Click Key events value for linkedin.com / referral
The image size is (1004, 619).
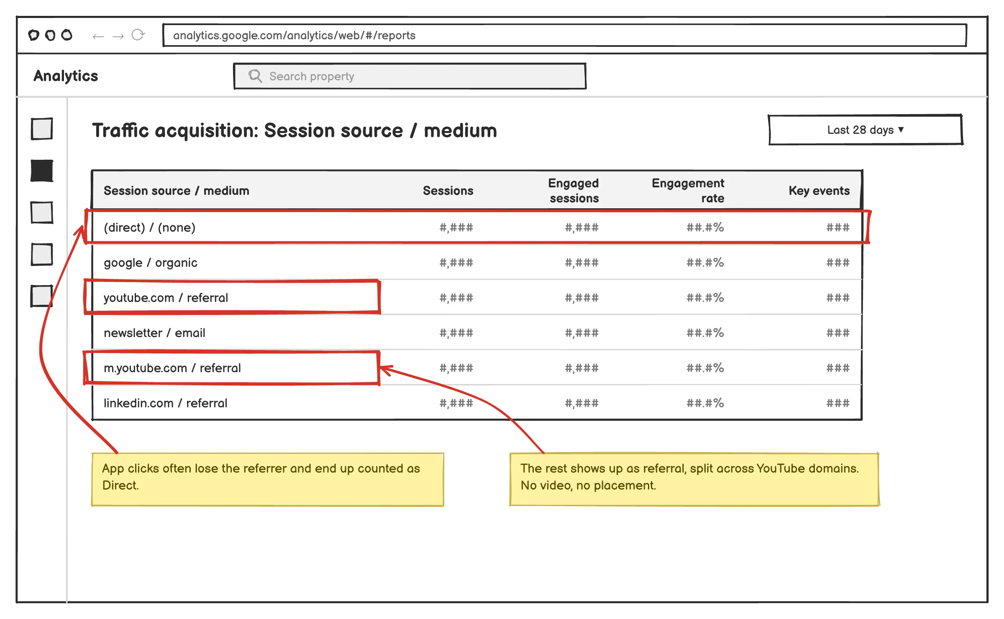[x=838, y=403]
